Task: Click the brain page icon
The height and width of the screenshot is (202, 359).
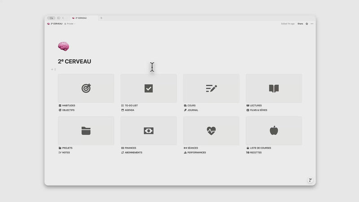Action: click(63, 46)
